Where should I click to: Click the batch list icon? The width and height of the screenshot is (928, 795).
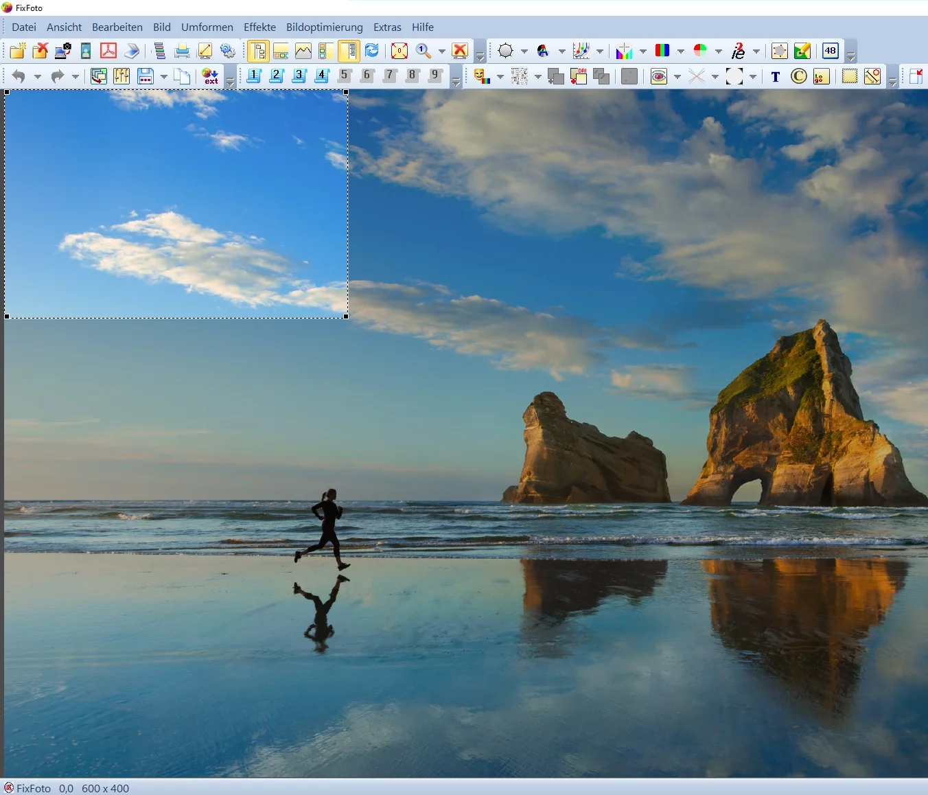(159, 51)
